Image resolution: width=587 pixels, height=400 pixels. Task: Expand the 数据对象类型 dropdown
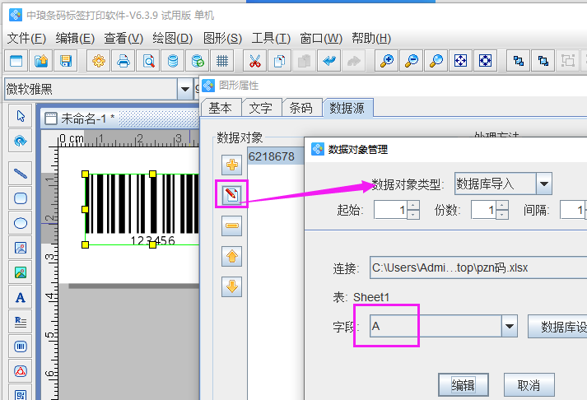543,184
